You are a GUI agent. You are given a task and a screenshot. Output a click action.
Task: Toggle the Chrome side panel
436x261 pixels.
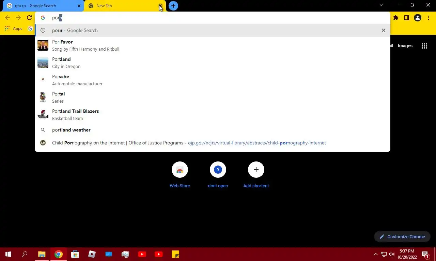407,18
